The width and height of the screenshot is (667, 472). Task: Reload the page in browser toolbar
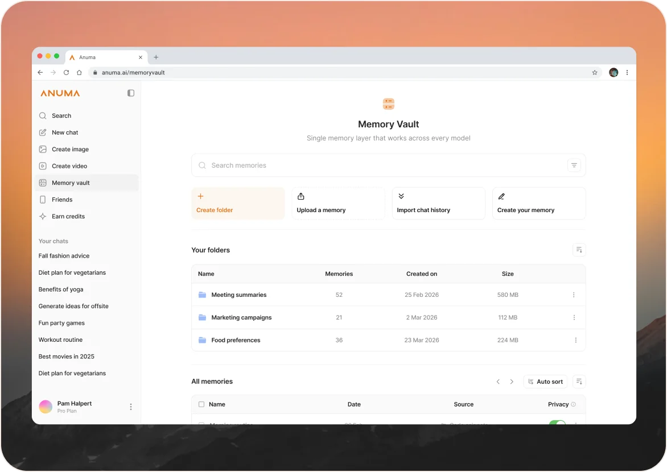66,73
